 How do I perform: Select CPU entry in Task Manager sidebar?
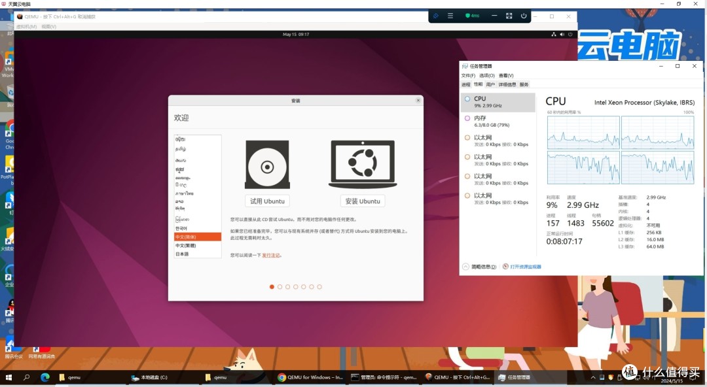click(x=498, y=102)
